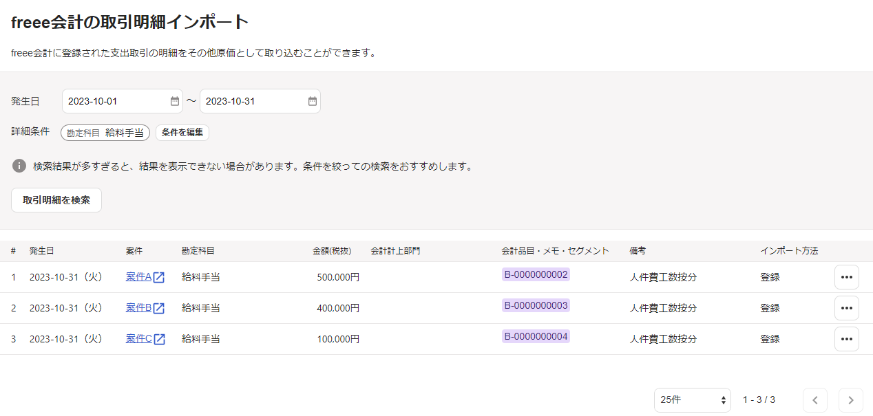873x416 pixels.
Task: Click the 発生日 column header
Action: point(41,251)
